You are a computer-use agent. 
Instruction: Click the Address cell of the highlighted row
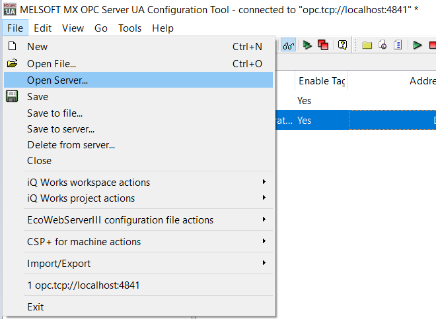pos(392,120)
